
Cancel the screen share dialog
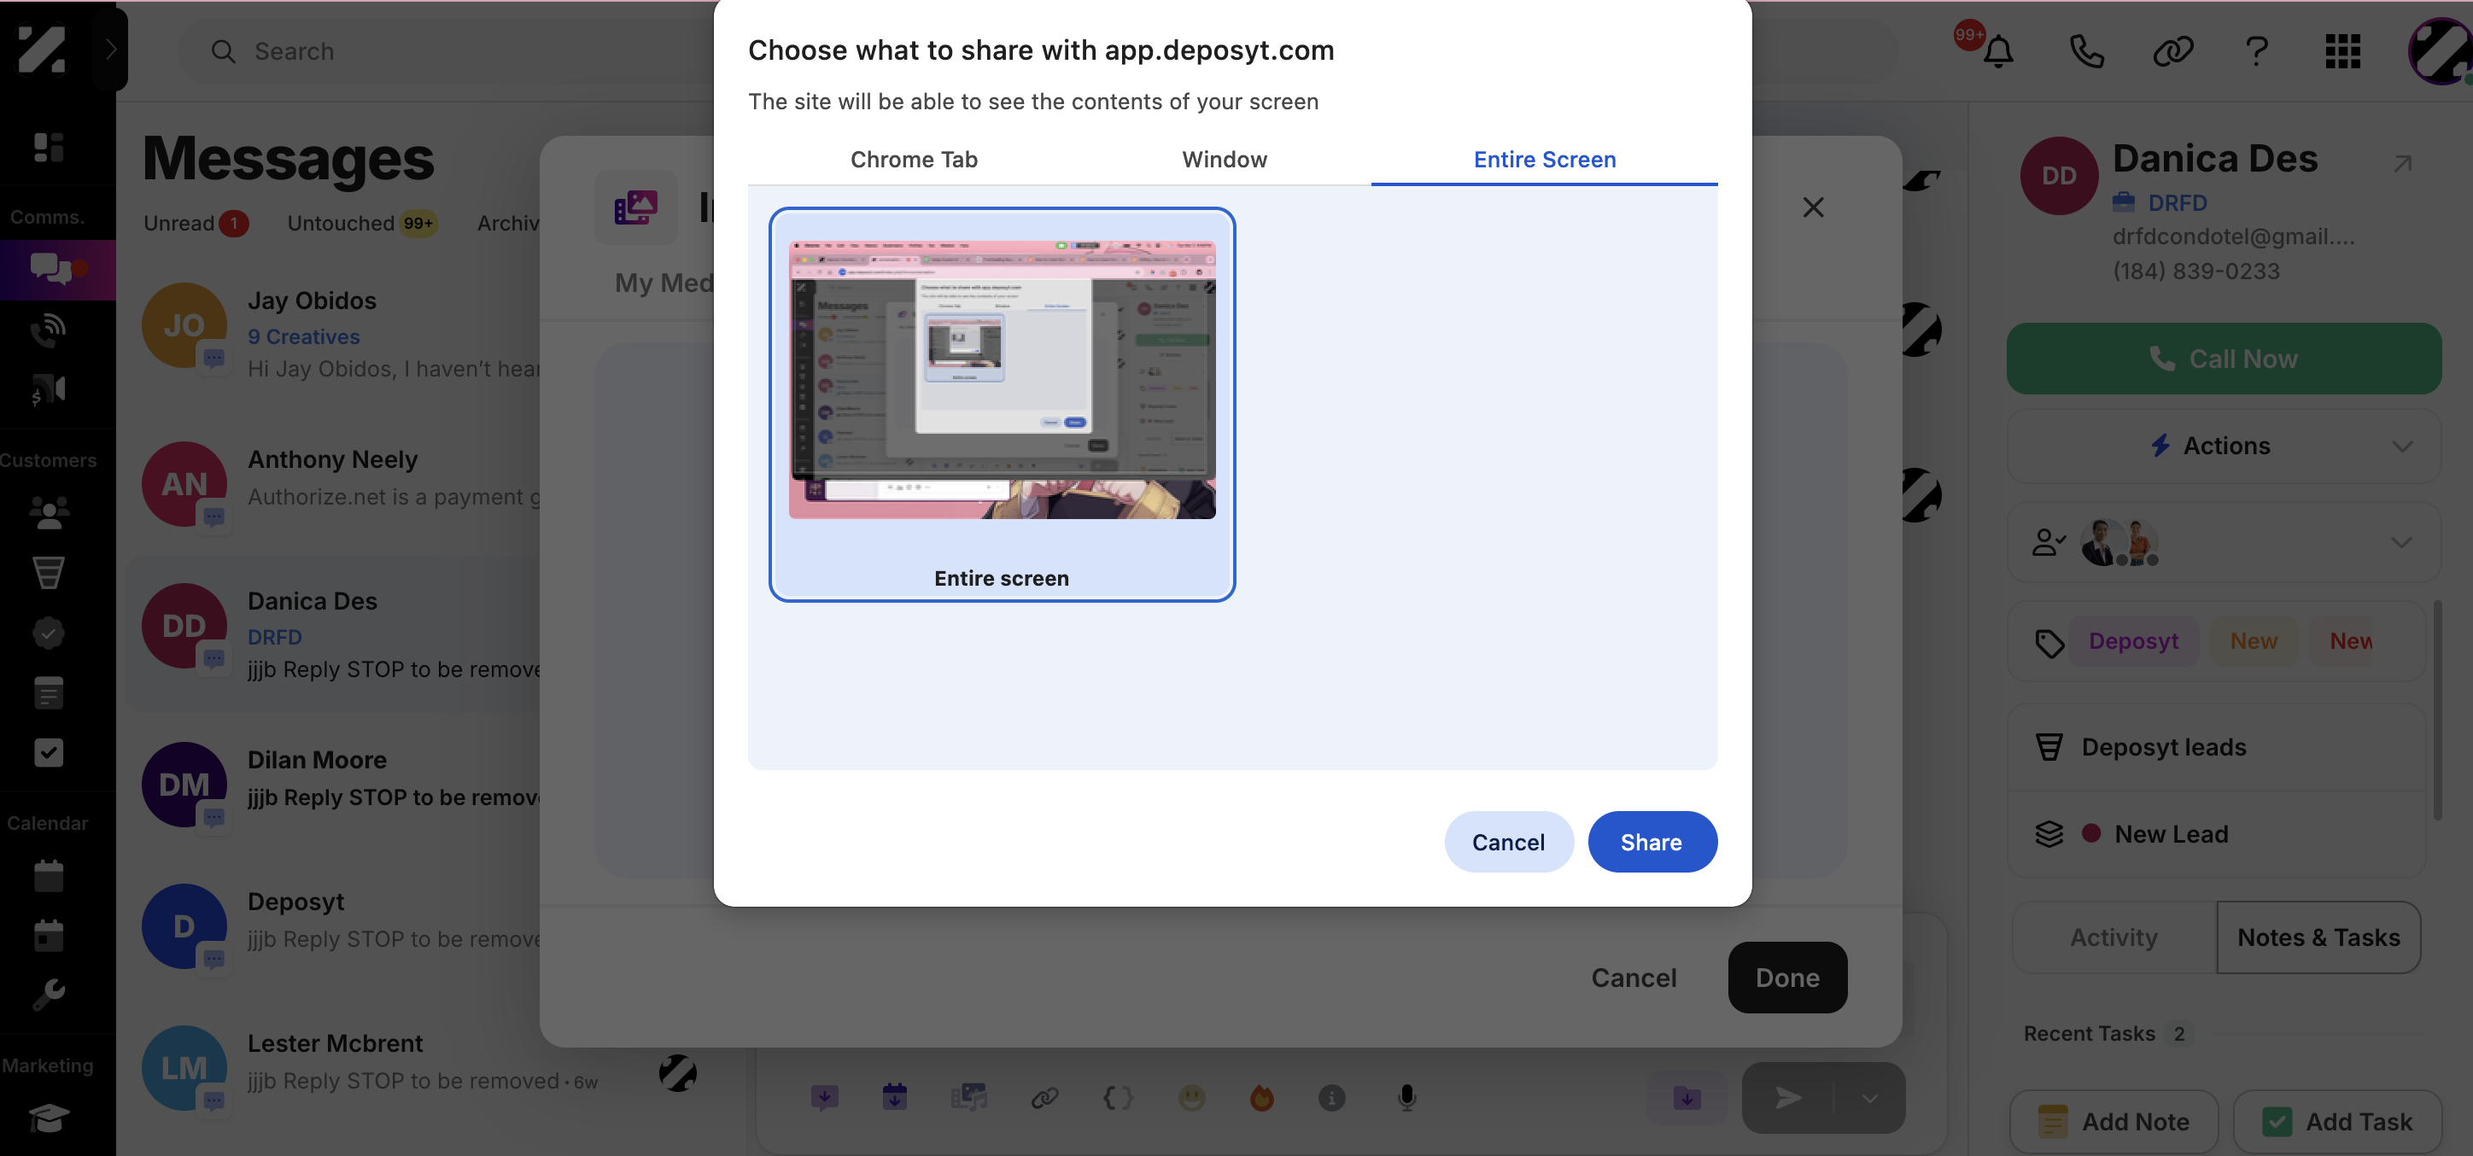[x=1508, y=842]
